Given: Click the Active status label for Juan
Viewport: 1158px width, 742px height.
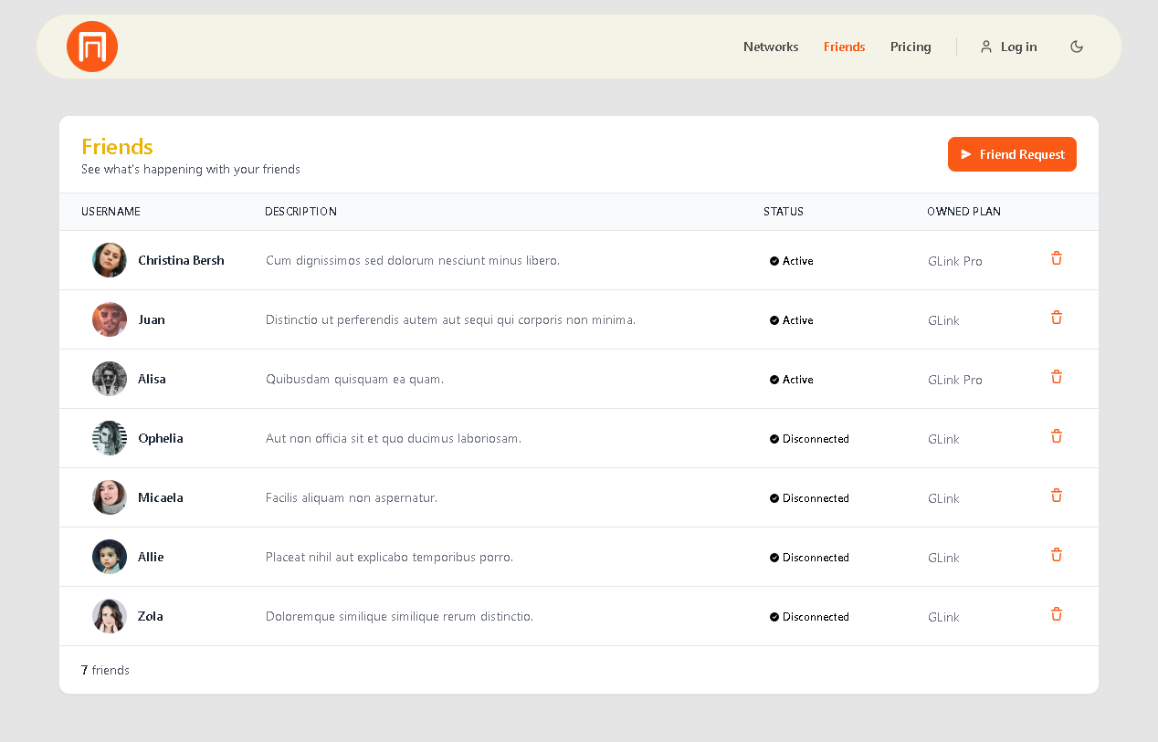Looking at the screenshot, I should pos(797,320).
